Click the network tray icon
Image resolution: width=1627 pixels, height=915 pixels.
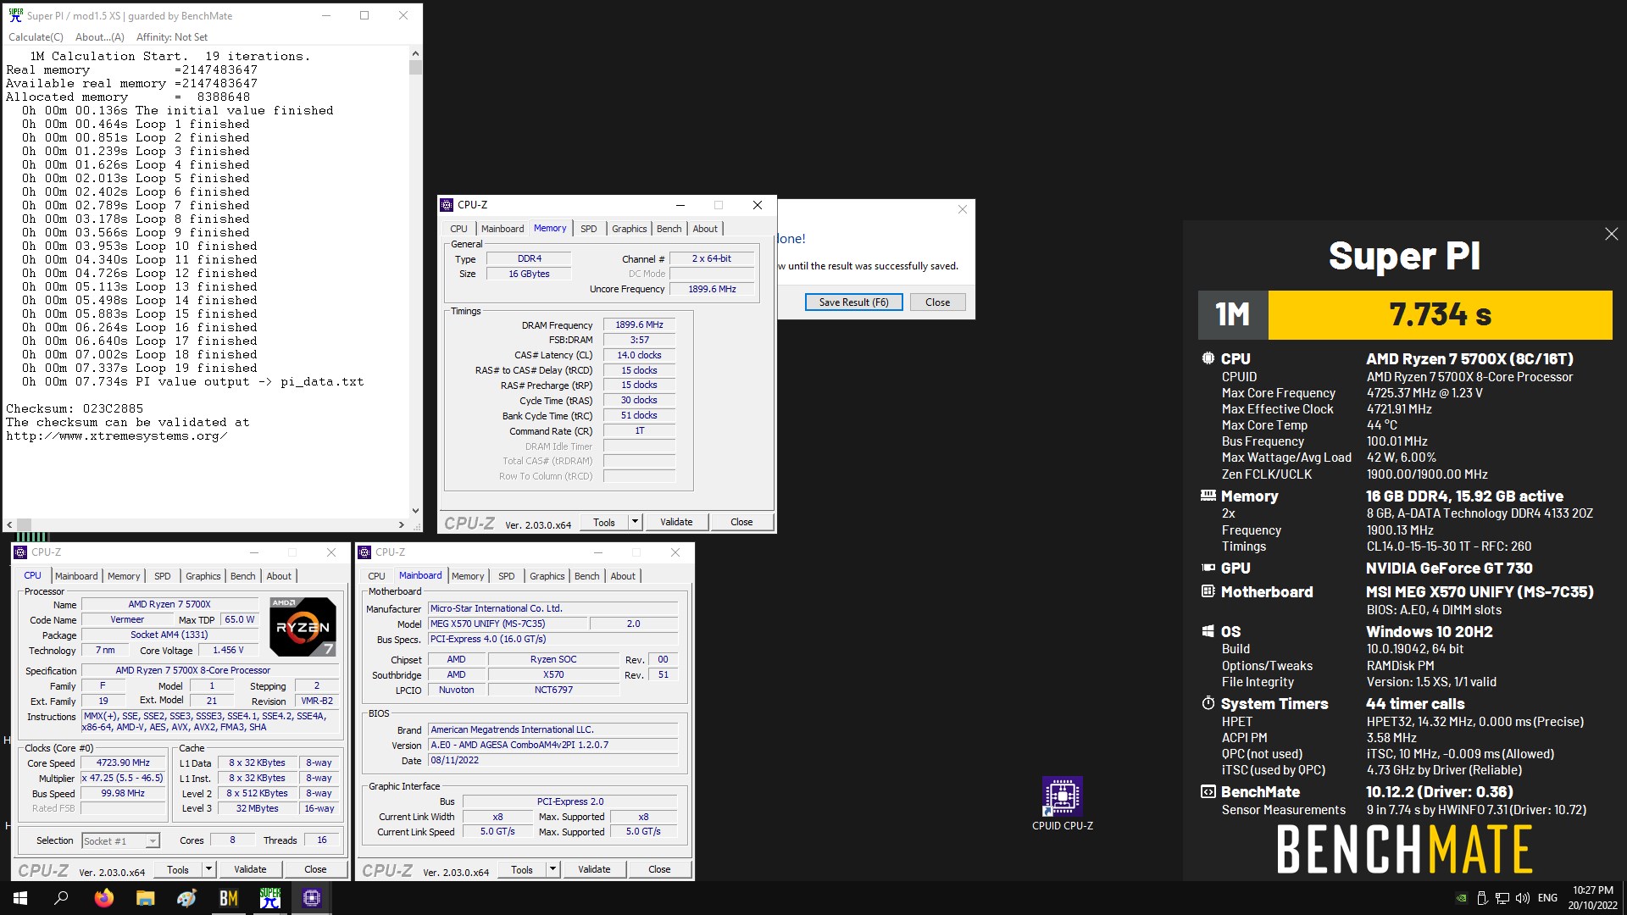[1502, 898]
